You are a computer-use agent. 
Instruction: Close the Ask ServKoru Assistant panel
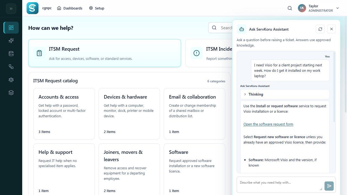click(332, 29)
